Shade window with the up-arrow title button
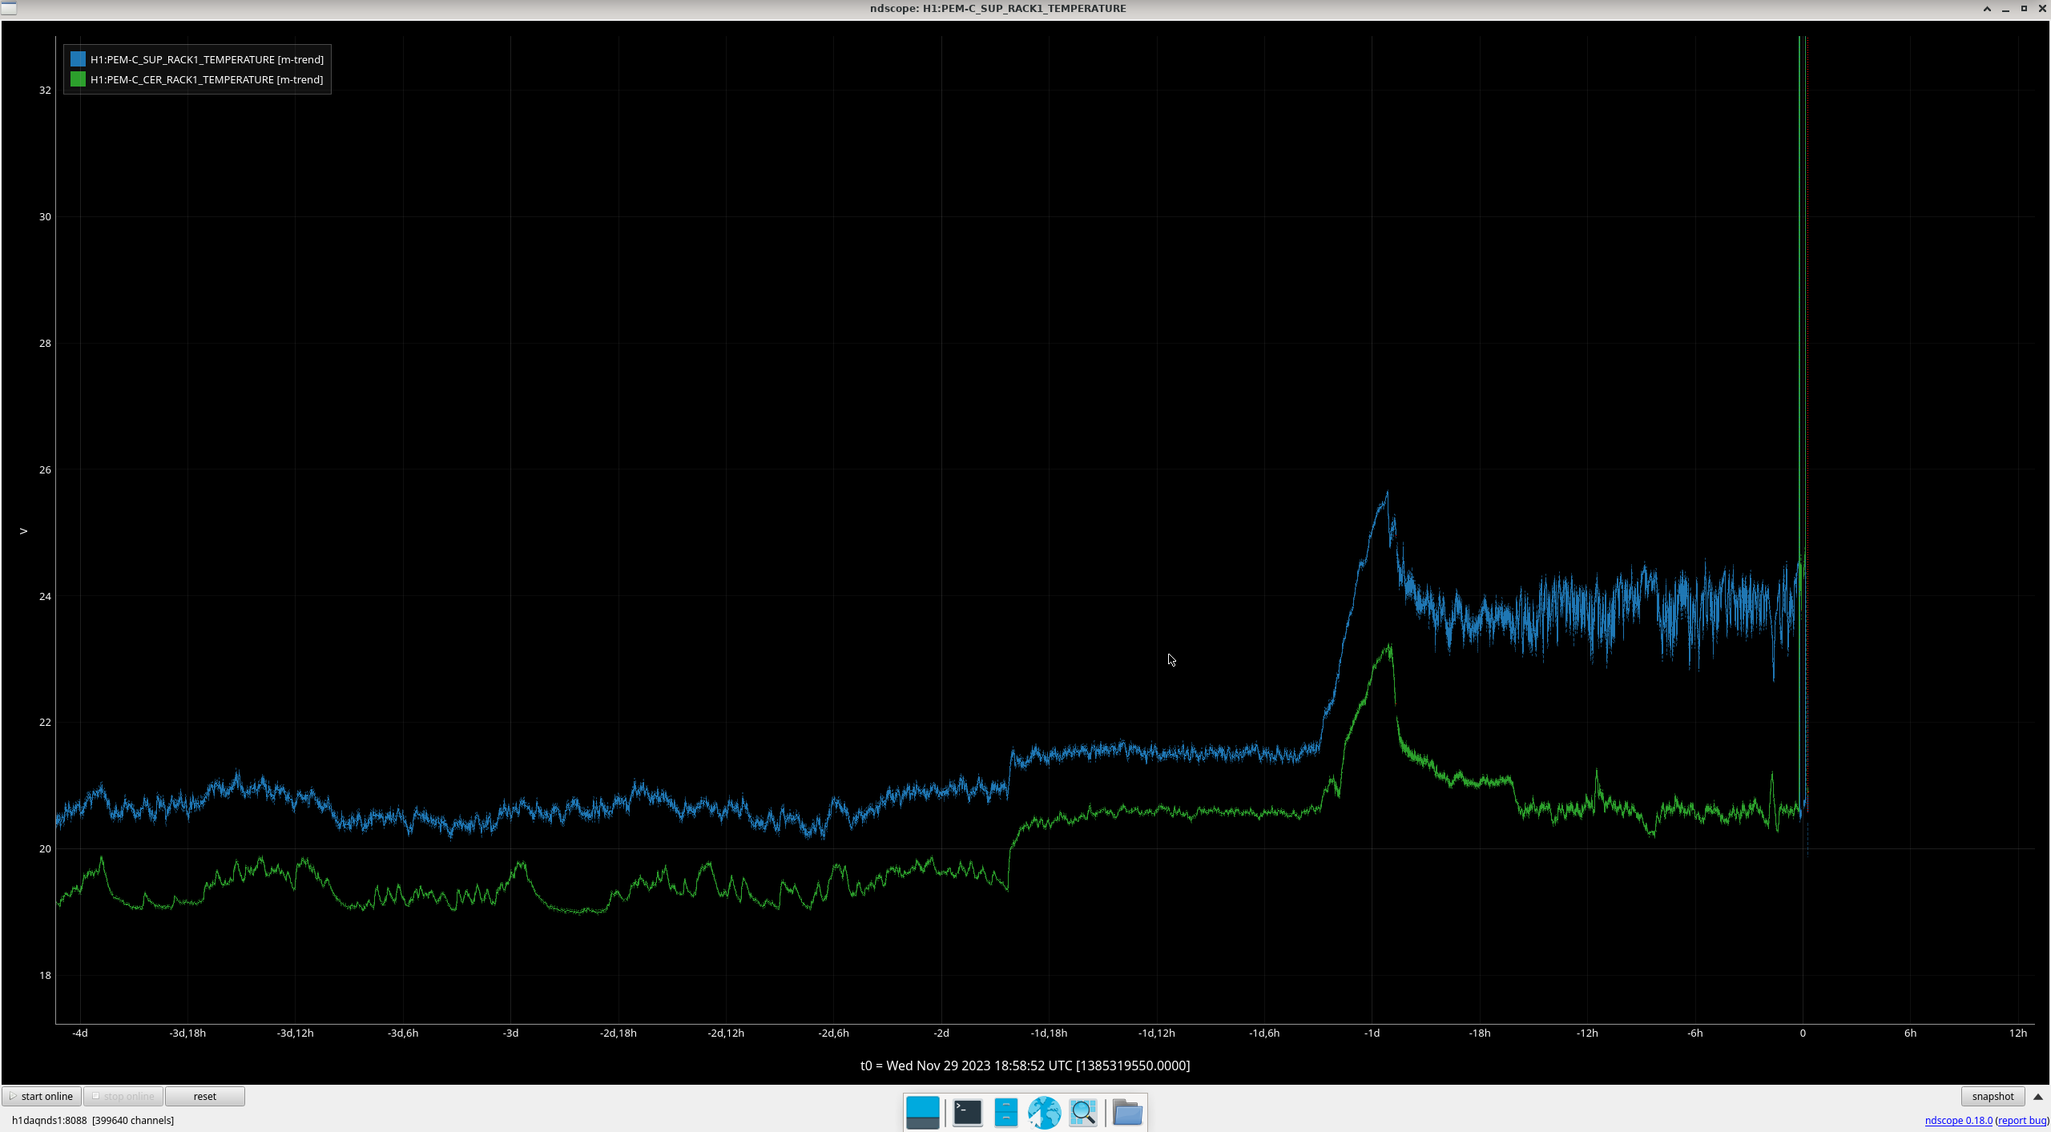This screenshot has width=2051, height=1132. 1987,9
